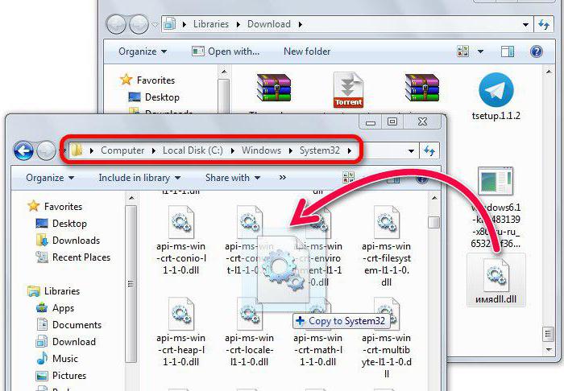The width and height of the screenshot is (564, 391).
Task: Select api-ms-win-crt-conio-l1-1-0.dll file
Action: point(181,241)
